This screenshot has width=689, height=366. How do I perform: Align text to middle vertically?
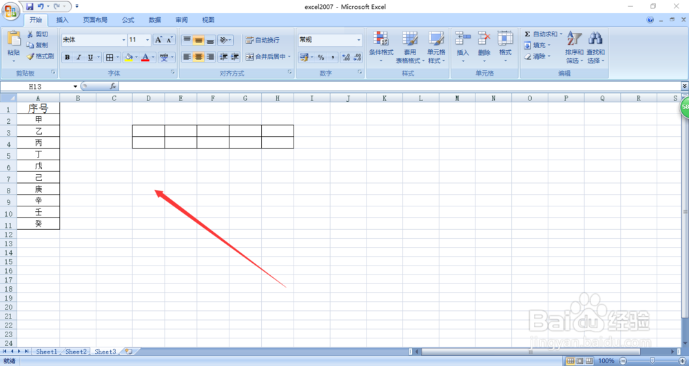click(x=198, y=41)
